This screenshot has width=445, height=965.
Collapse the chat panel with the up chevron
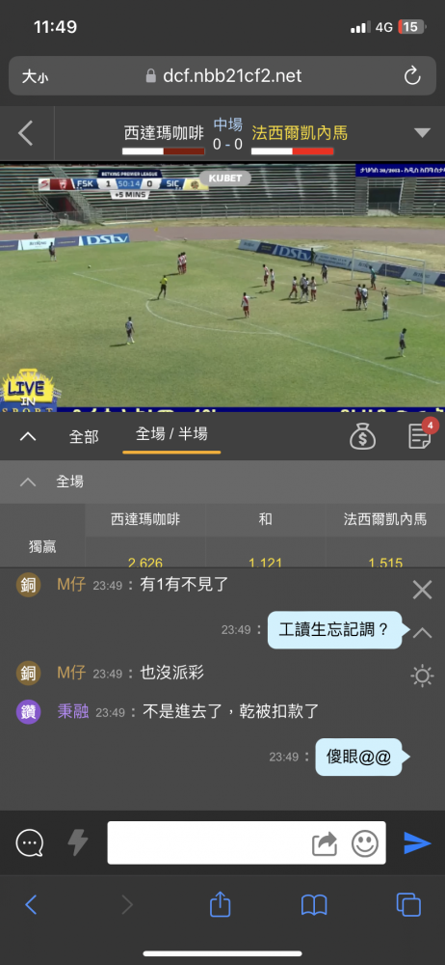(422, 633)
